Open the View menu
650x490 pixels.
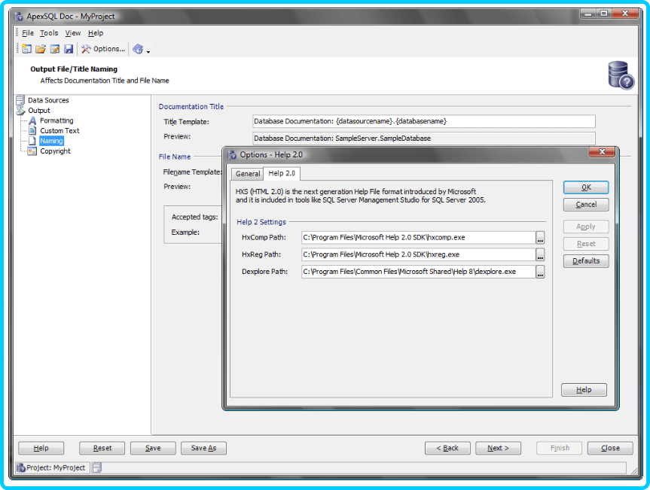(x=73, y=33)
